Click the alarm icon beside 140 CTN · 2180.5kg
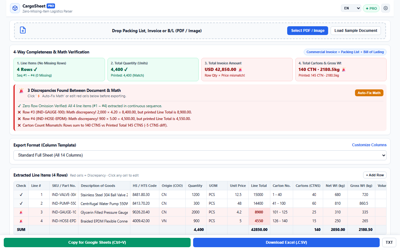The width and height of the screenshot is (400, 250). click(344, 69)
